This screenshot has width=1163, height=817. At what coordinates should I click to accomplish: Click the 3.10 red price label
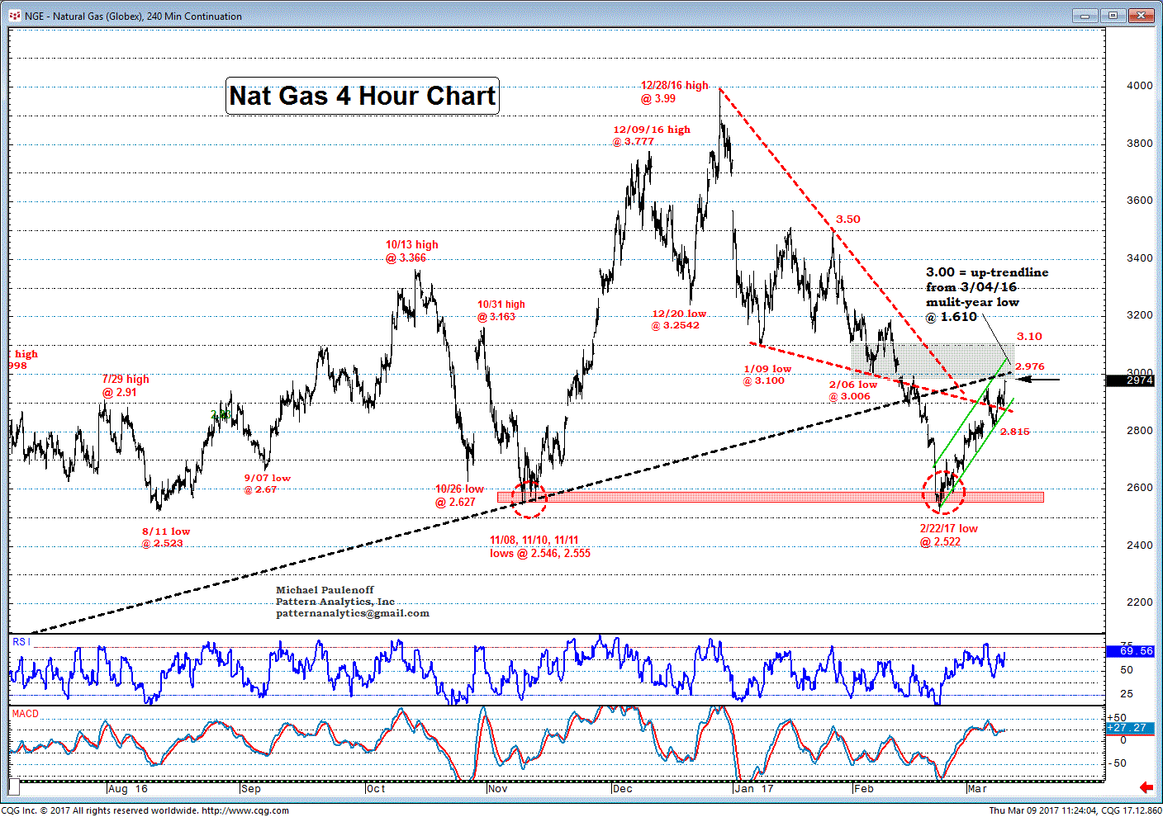(x=1029, y=337)
